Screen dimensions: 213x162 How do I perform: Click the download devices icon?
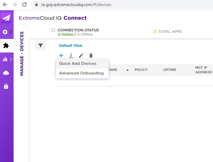tap(71, 56)
